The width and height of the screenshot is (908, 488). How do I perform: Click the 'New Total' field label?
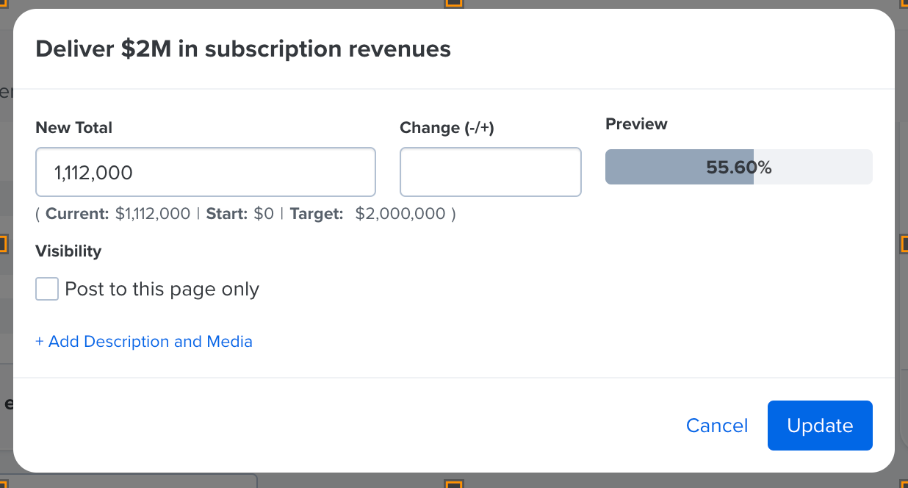pyautogui.click(x=73, y=128)
